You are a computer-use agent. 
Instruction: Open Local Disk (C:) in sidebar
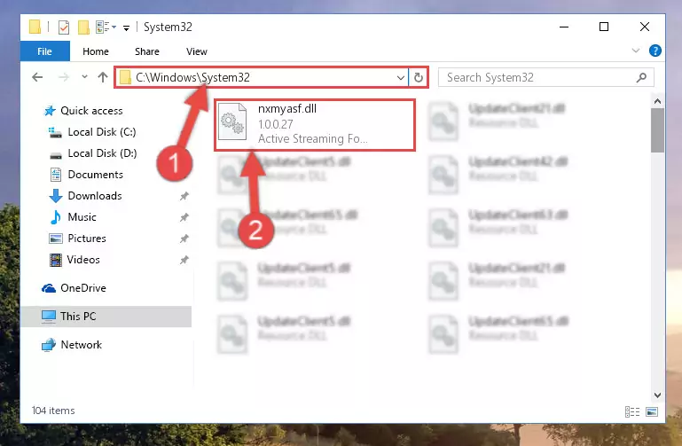coord(102,132)
